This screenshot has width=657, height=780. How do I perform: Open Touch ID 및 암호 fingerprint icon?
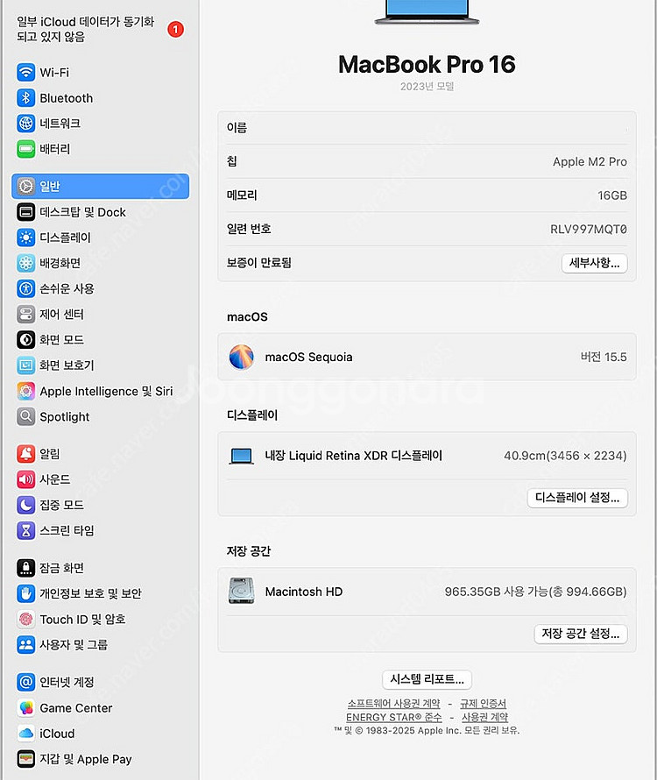(26, 619)
